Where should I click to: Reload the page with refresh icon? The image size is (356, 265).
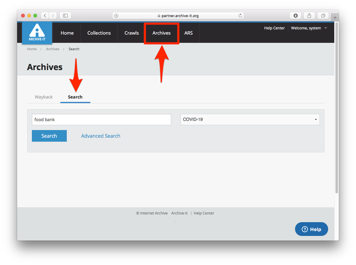point(240,16)
